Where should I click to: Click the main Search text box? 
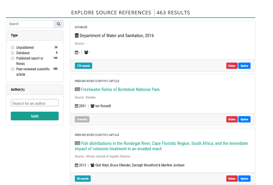click(x=30, y=24)
